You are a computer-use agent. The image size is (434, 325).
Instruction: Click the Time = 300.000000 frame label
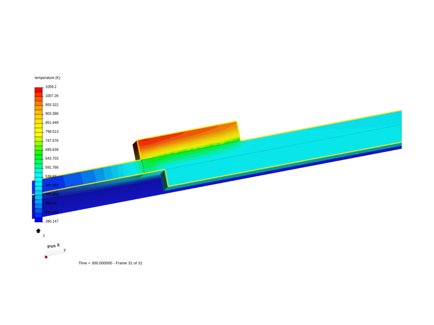tap(110, 263)
